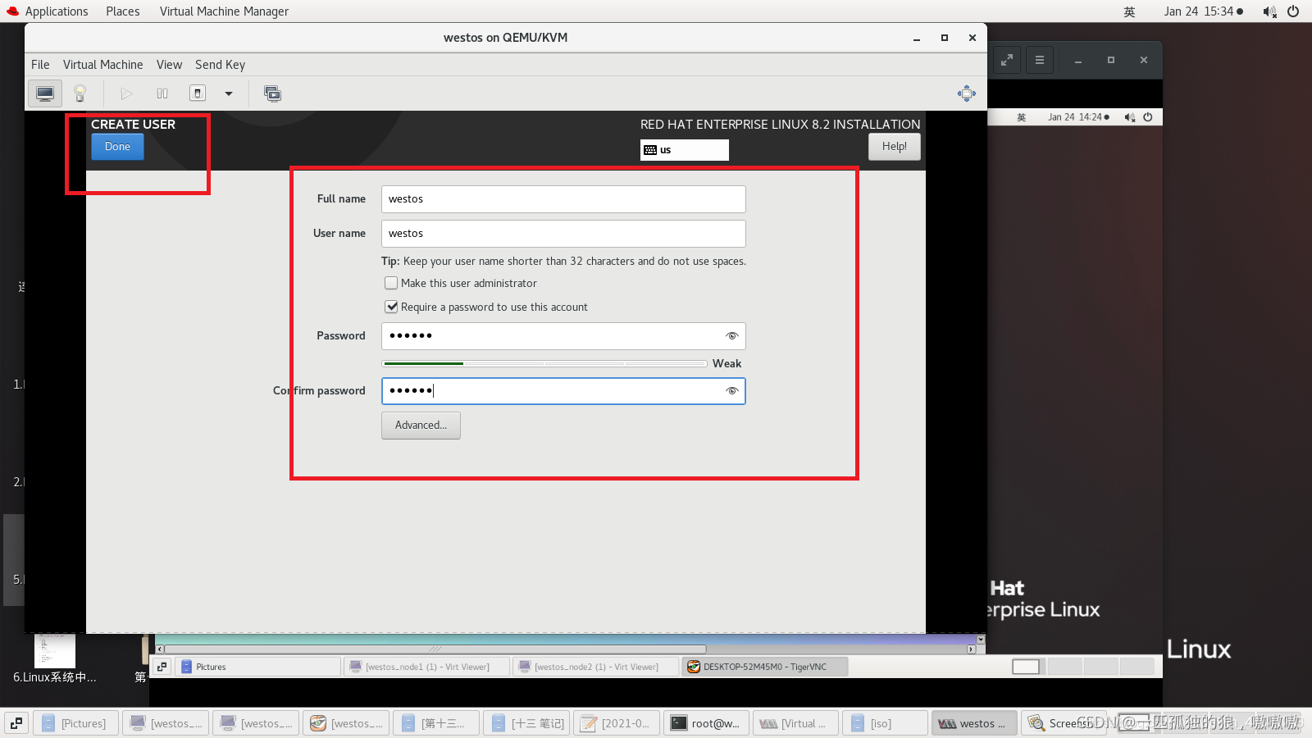Open the installer Help
Screen dimensions: 1312x738
(x=894, y=147)
